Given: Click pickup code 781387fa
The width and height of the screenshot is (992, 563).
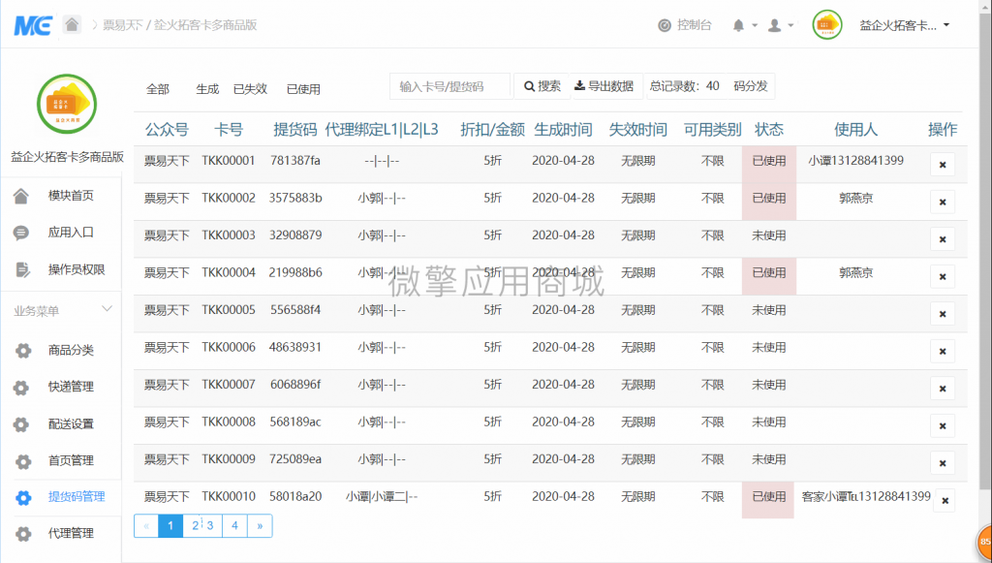Looking at the screenshot, I should click(295, 161).
